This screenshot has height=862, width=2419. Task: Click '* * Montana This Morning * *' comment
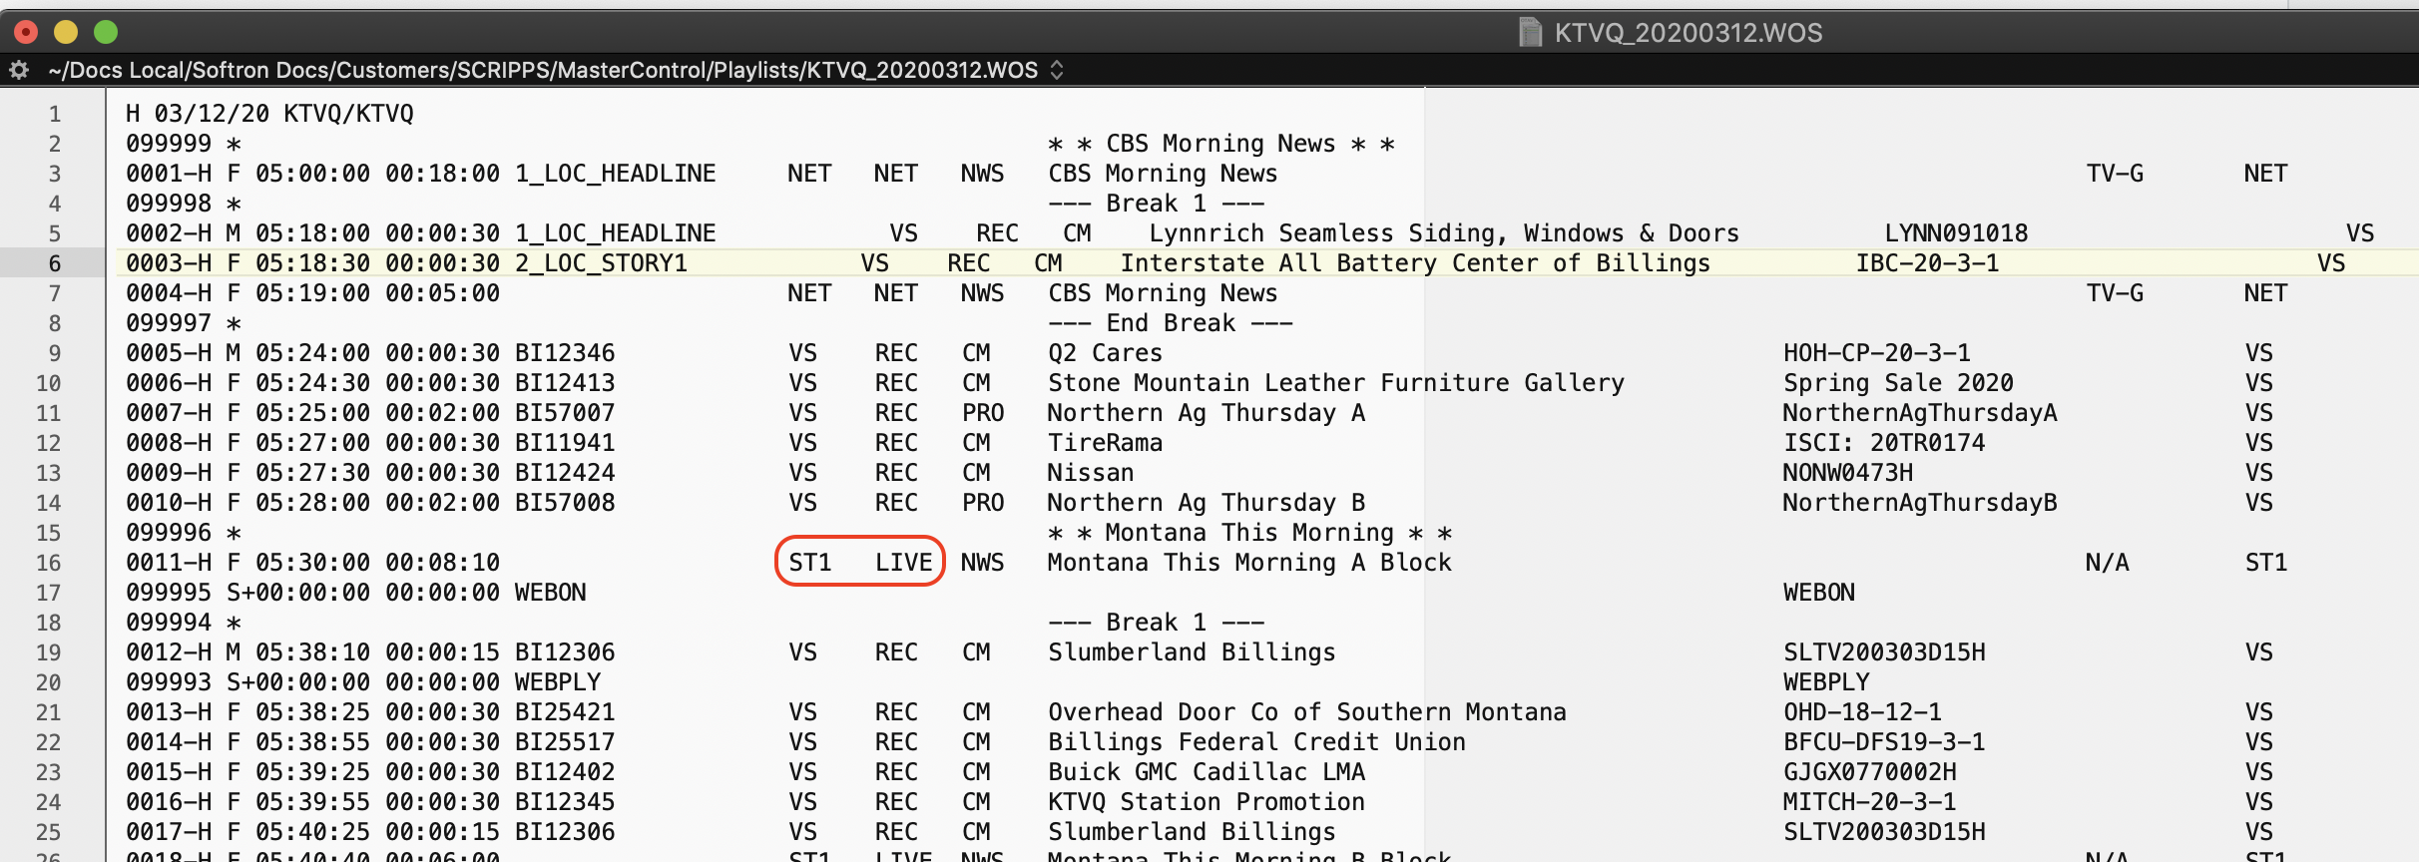pos(1249,533)
